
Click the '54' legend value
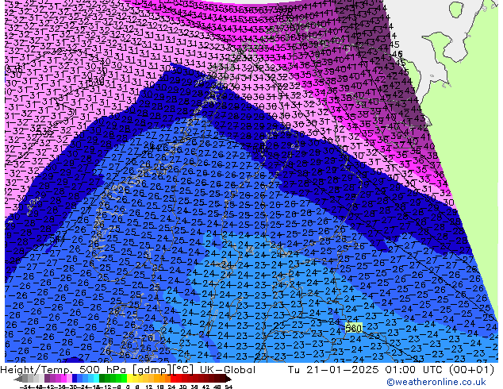point(228,387)
